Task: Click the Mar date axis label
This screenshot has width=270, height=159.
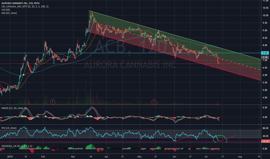Action: pos(73,157)
